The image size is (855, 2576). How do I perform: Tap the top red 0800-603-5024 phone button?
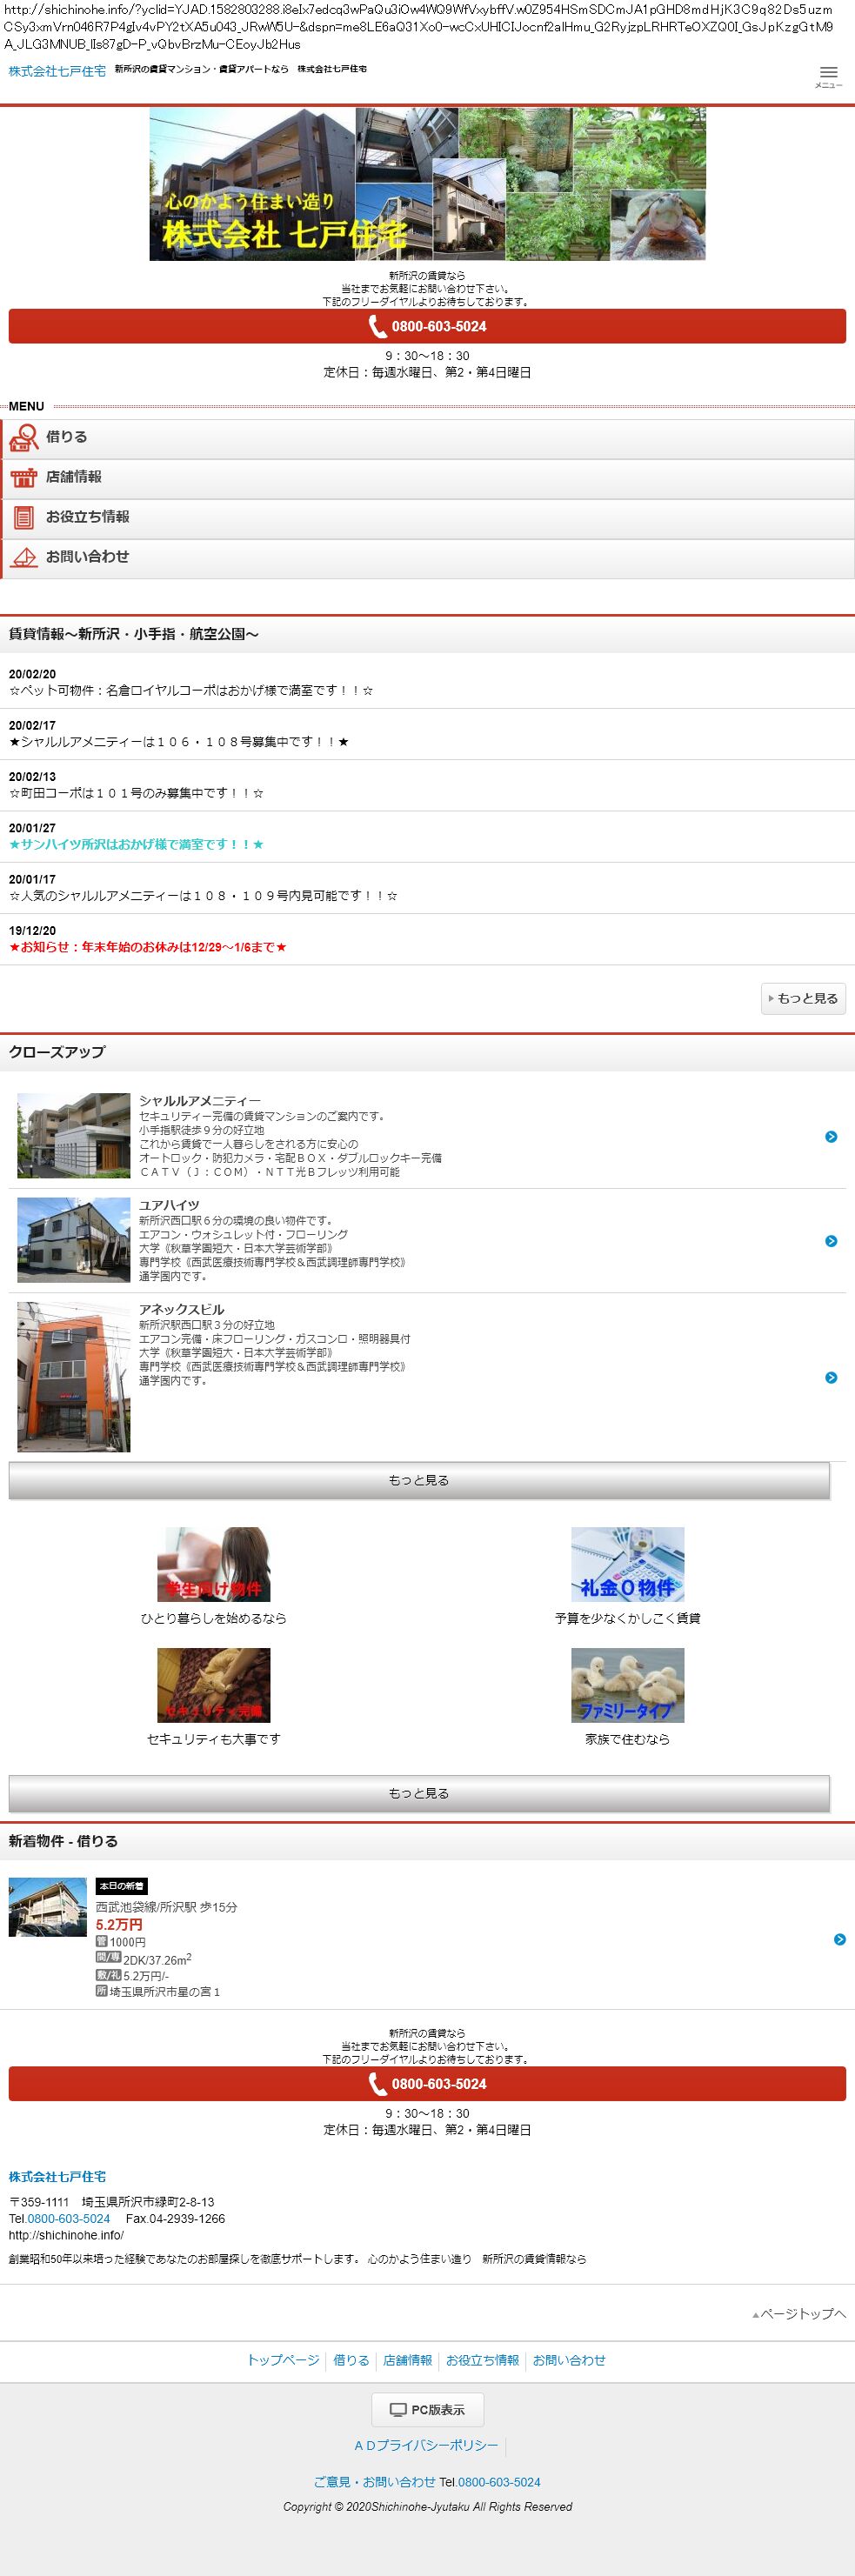tap(427, 327)
